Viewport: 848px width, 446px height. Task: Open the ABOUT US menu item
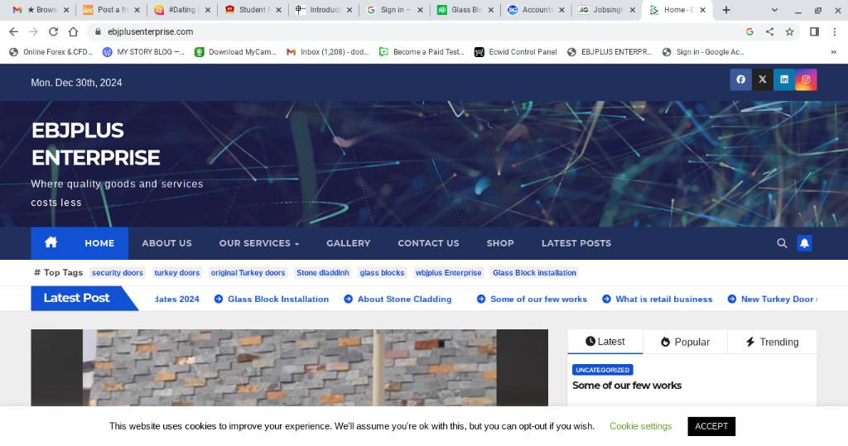coord(166,243)
